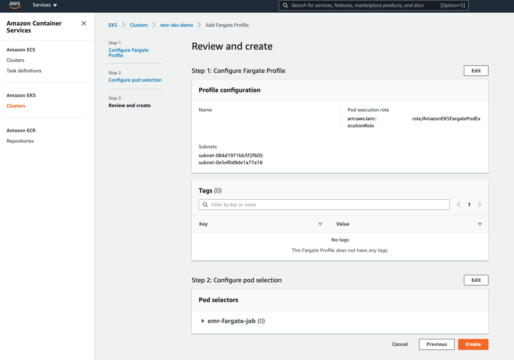Expand the emr-fargate-job pod selector
The image size is (514, 360).
203,321
